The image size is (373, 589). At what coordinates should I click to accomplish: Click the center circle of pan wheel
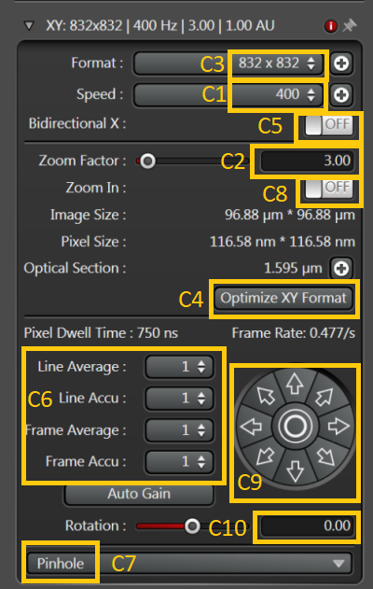(295, 426)
